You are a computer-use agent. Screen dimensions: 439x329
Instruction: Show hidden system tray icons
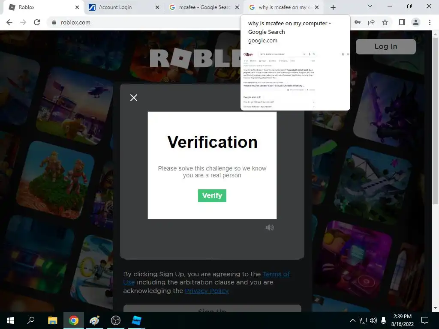click(353, 320)
